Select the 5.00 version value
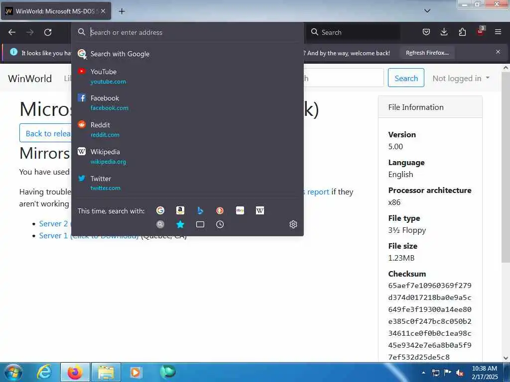This screenshot has width=510, height=382. click(395, 147)
